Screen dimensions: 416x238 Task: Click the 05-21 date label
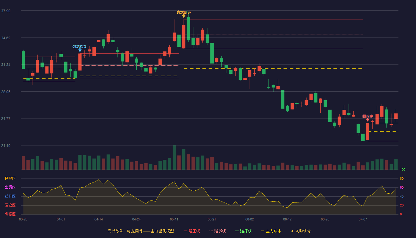point(212,219)
